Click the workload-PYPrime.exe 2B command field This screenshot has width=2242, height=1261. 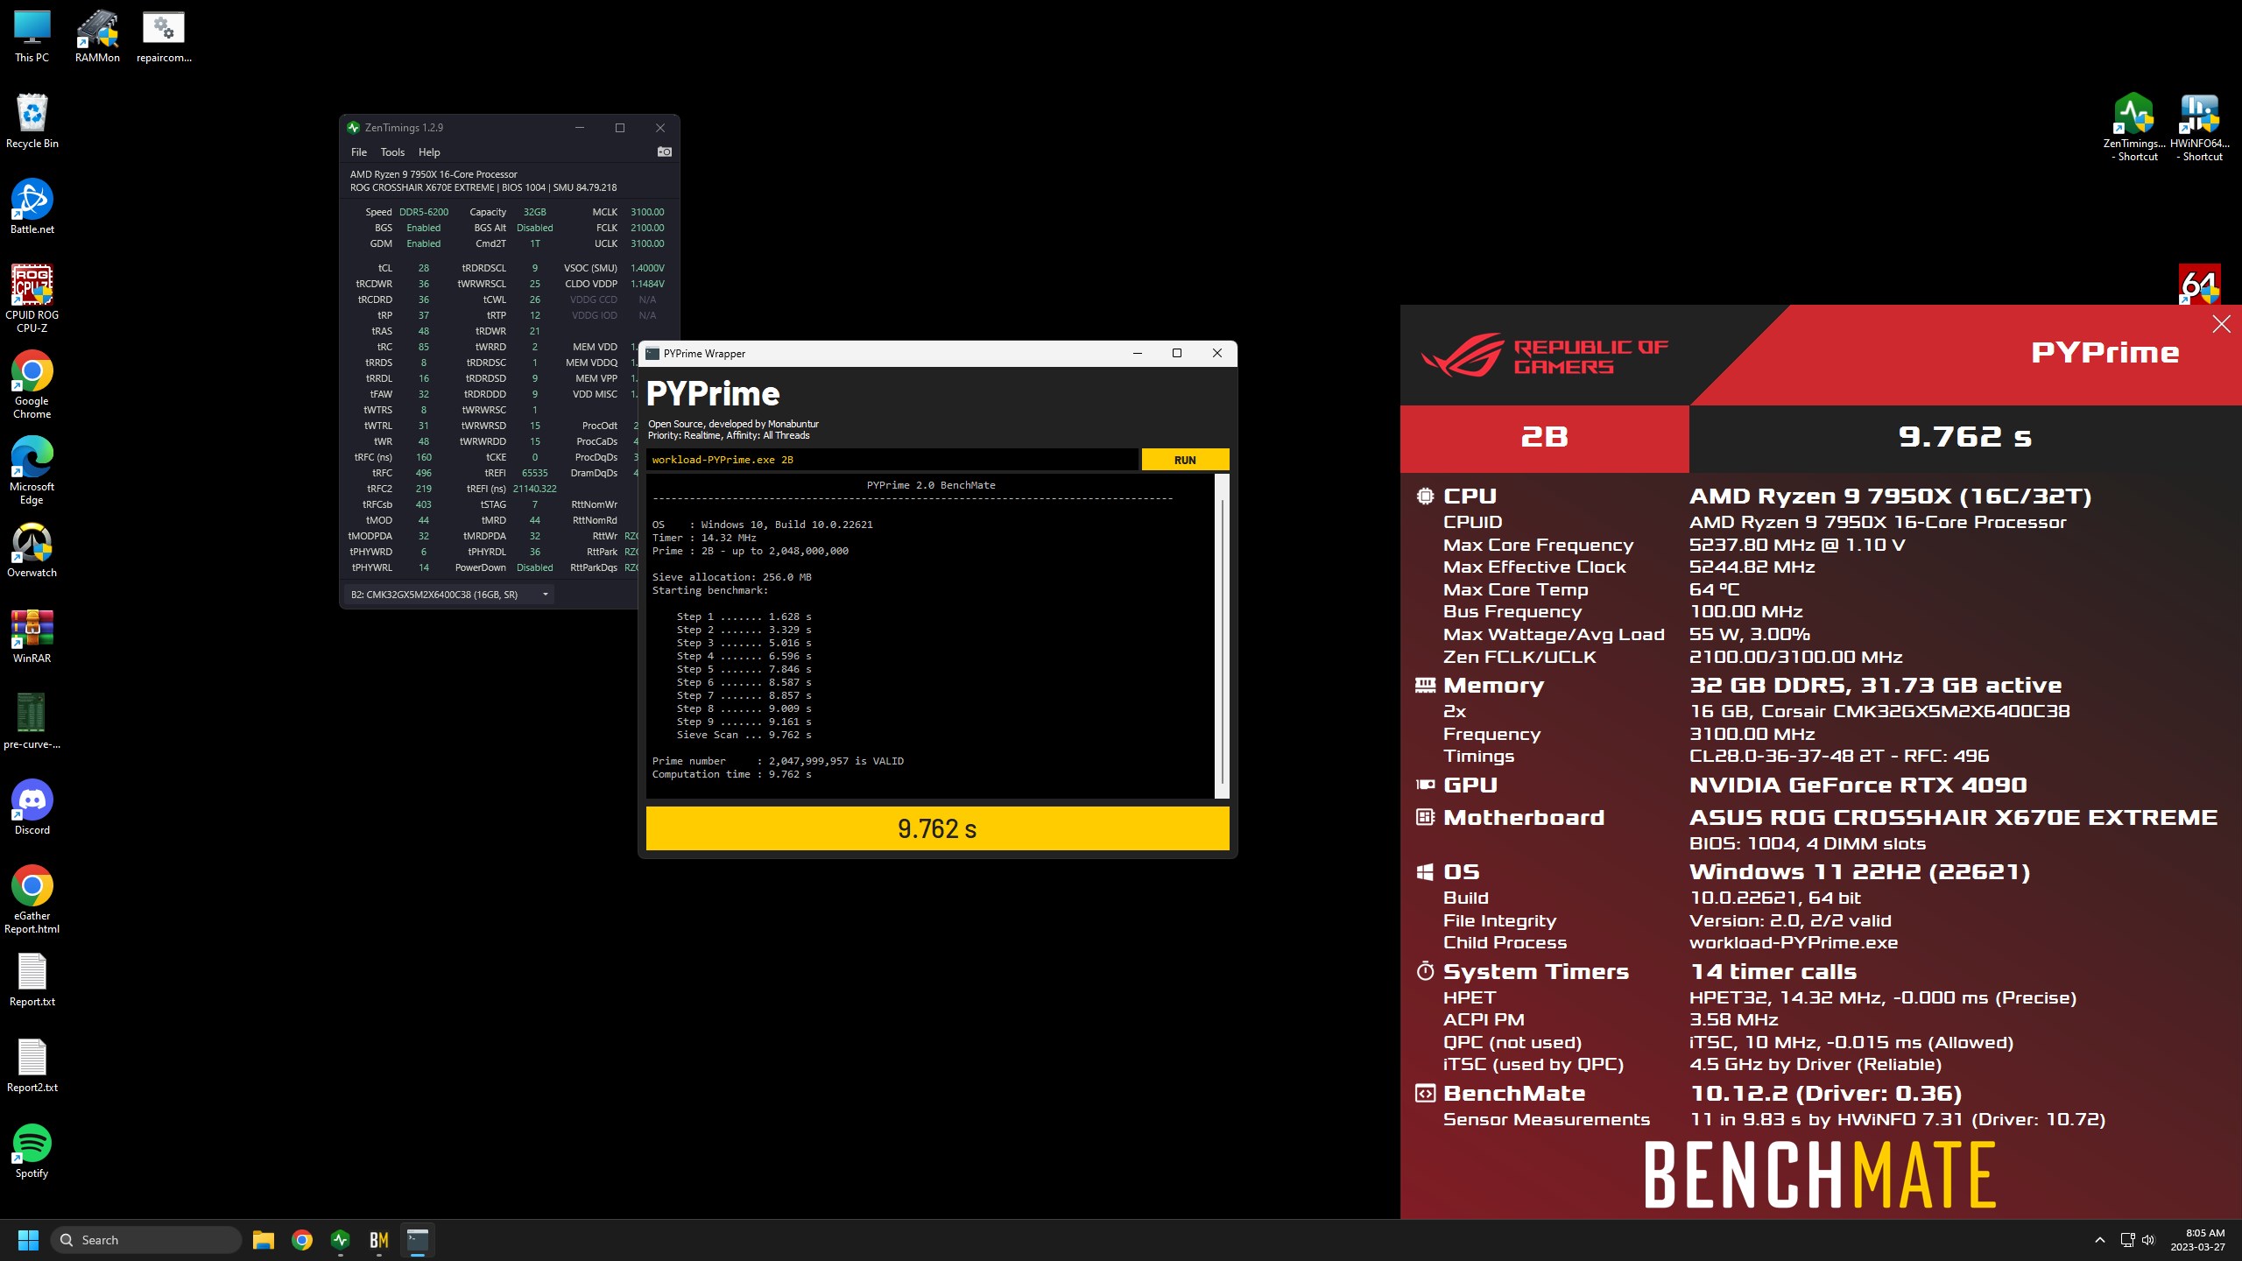pos(892,460)
